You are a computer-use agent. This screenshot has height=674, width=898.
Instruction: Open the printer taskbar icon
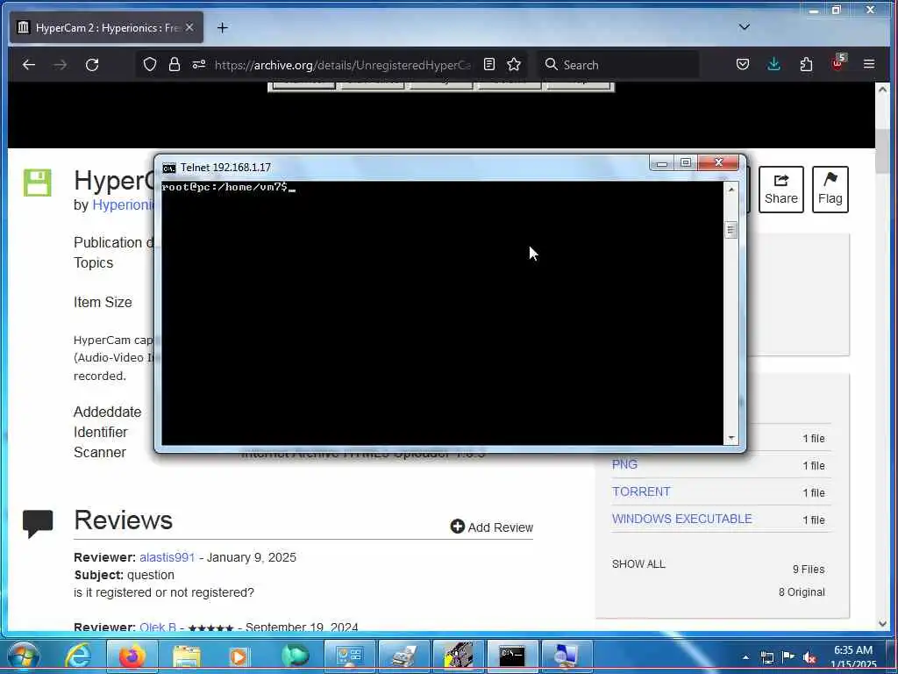tap(403, 656)
